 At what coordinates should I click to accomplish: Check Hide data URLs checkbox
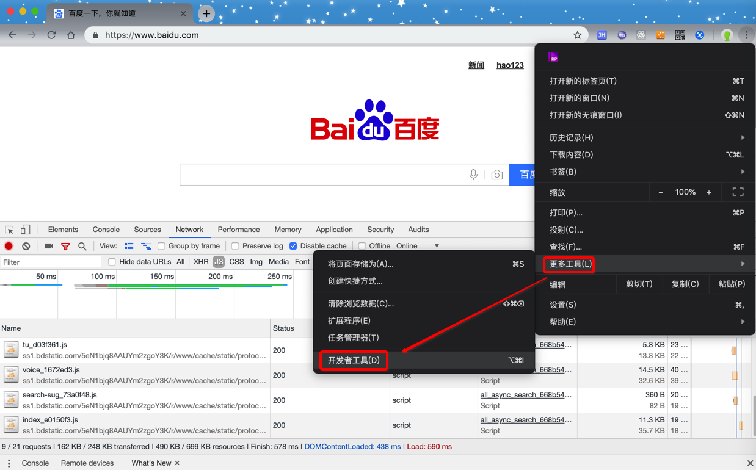point(112,262)
